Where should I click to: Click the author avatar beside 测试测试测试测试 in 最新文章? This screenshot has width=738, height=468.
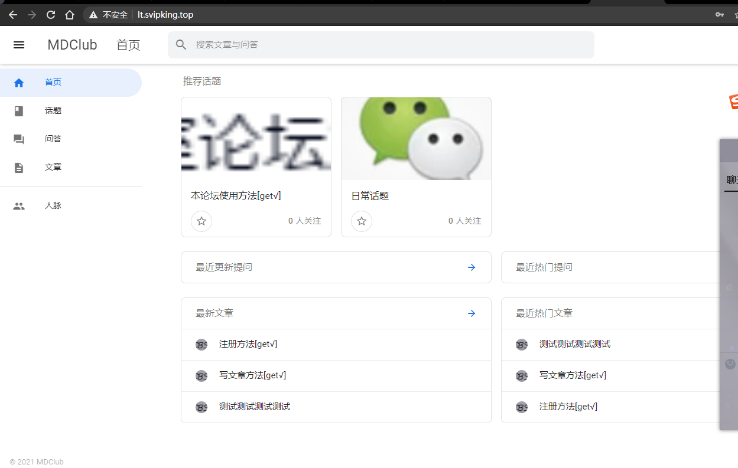pyautogui.click(x=201, y=407)
